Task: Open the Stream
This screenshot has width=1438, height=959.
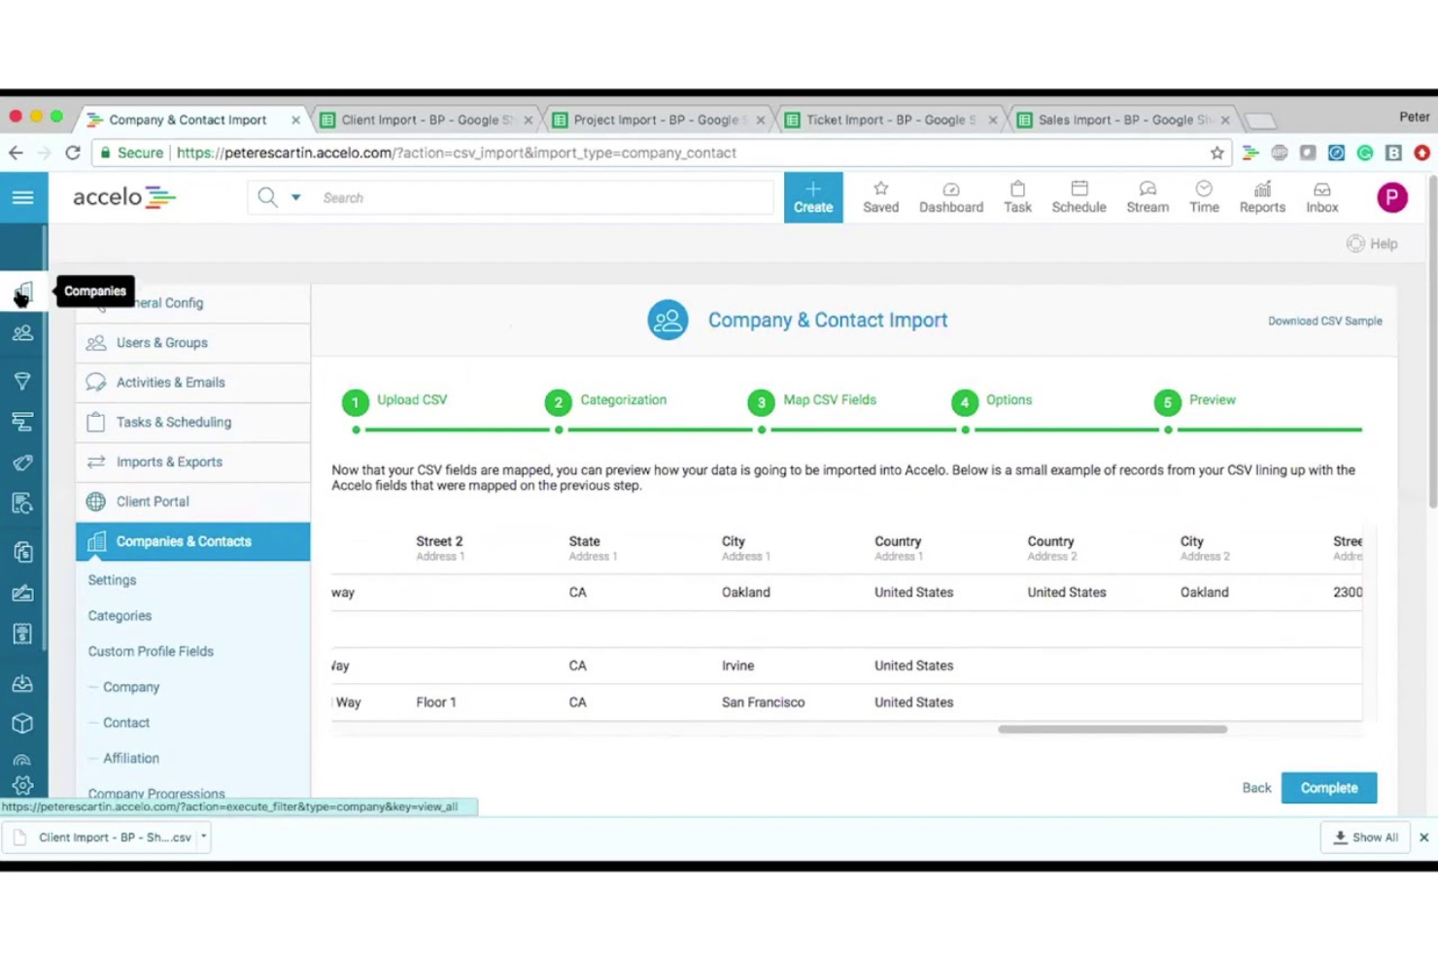Action: (x=1147, y=197)
